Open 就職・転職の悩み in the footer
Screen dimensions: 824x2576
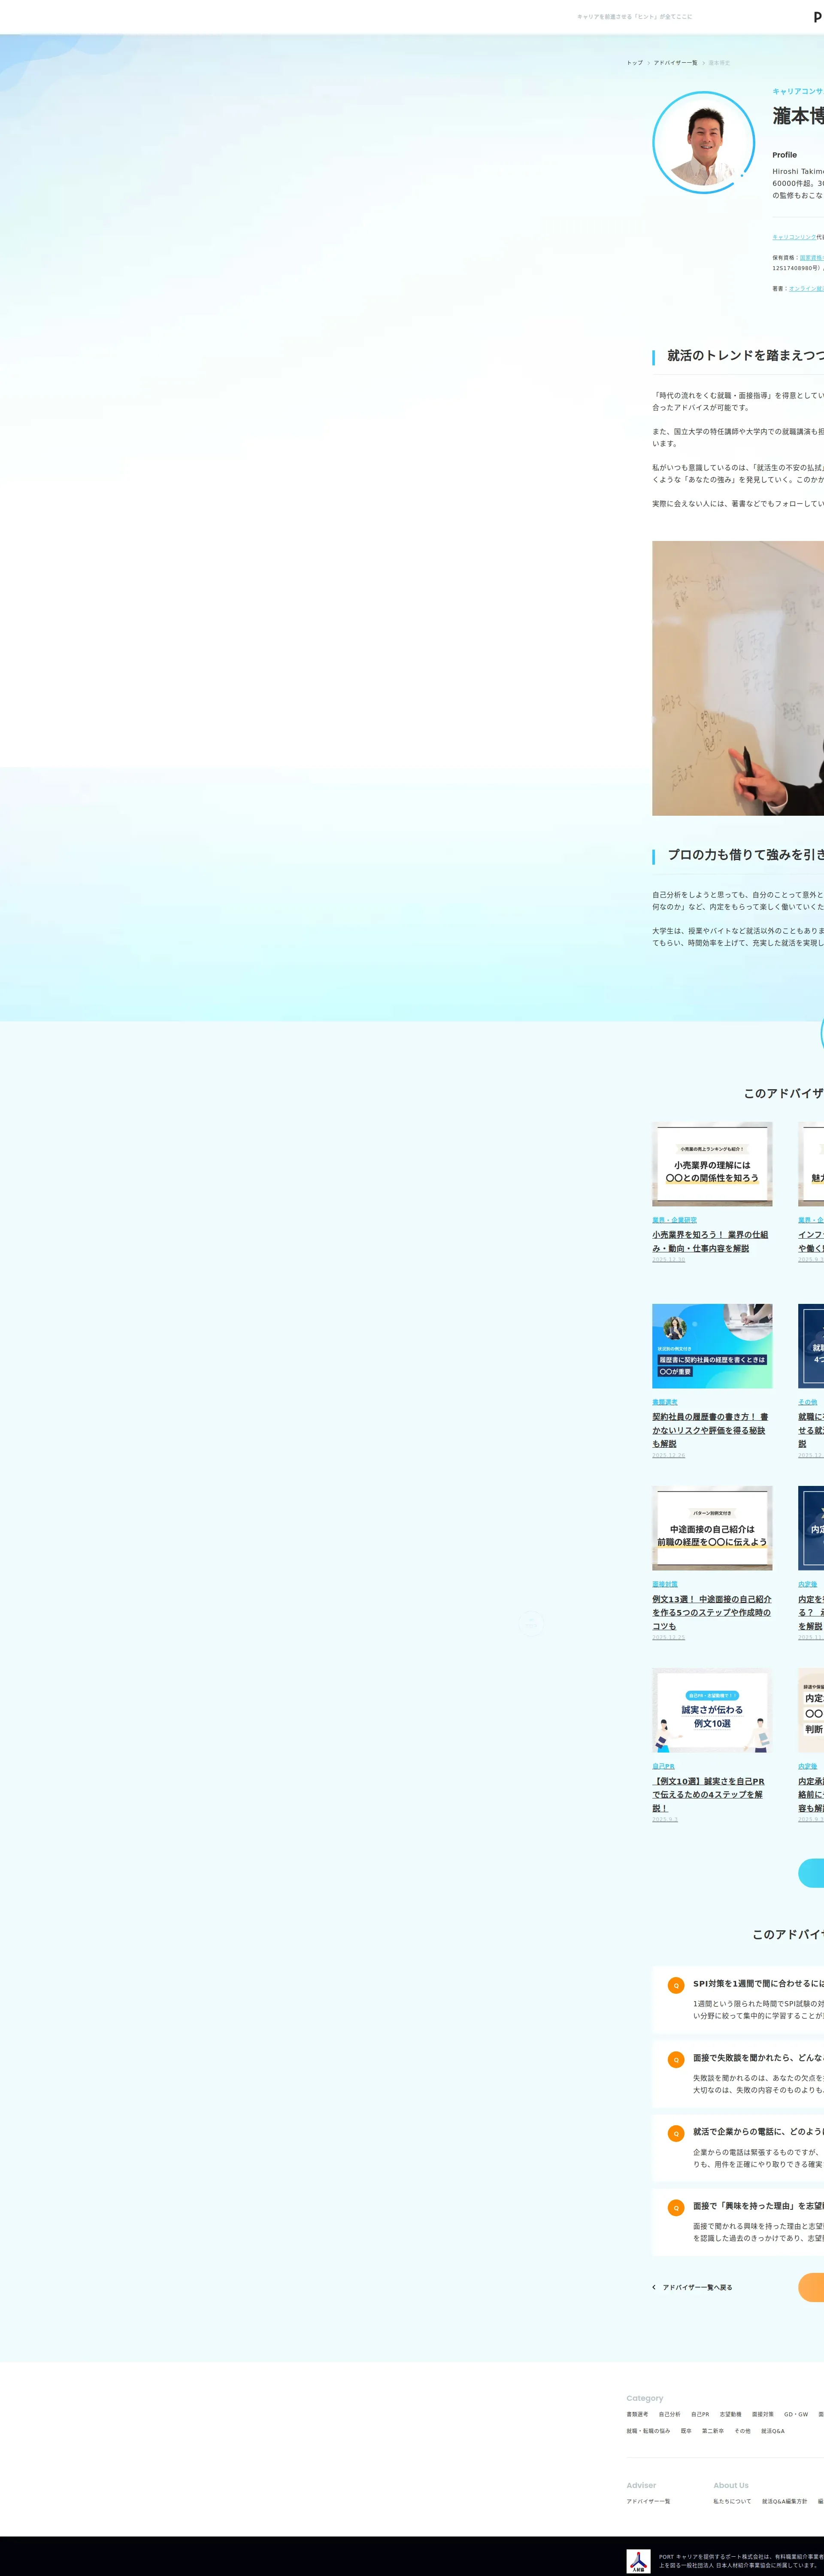coord(648,2431)
